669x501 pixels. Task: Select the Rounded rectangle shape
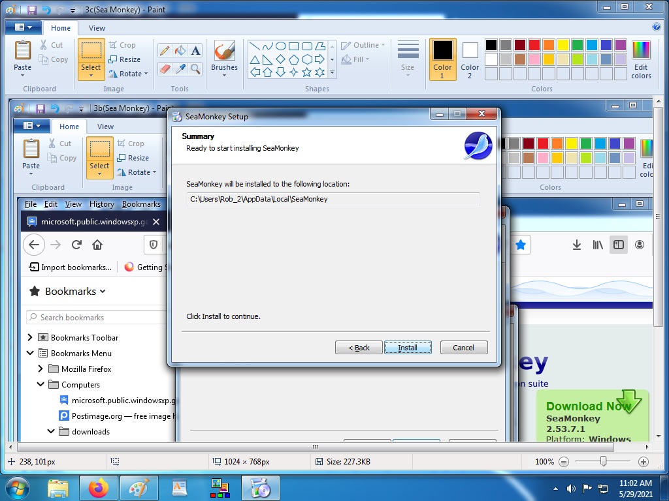pos(306,46)
